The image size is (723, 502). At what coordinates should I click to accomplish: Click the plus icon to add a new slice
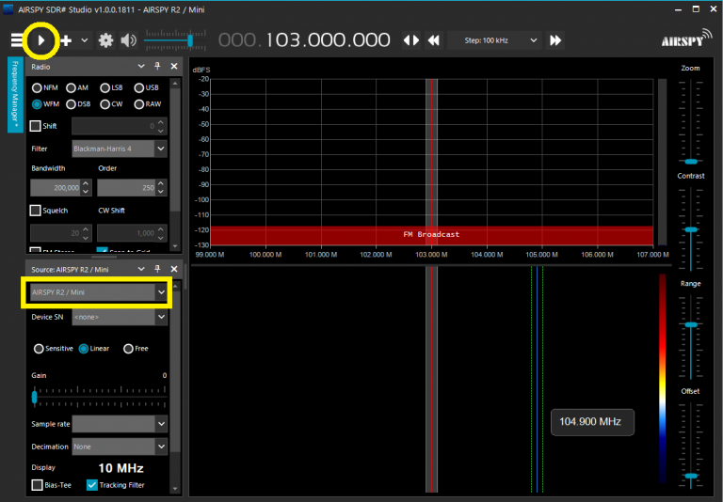pyautogui.click(x=66, y=40)
